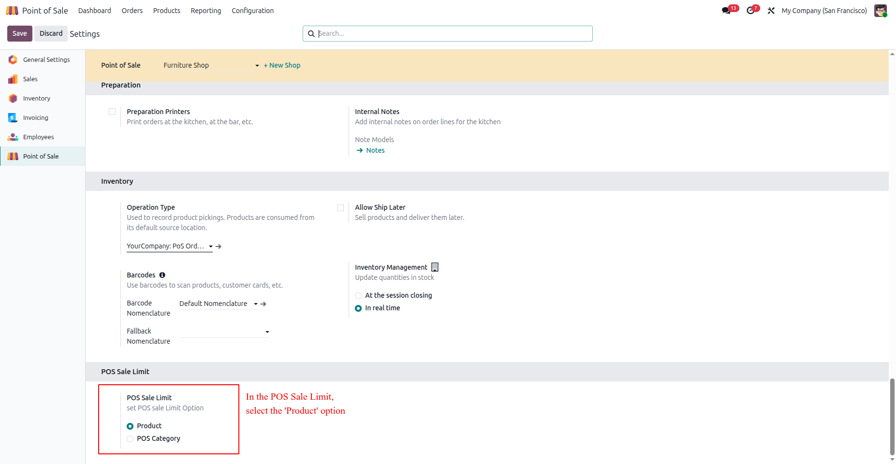Open the Orders menu
The height and width of the screenshot is (464, 896).
coord(132,11)
